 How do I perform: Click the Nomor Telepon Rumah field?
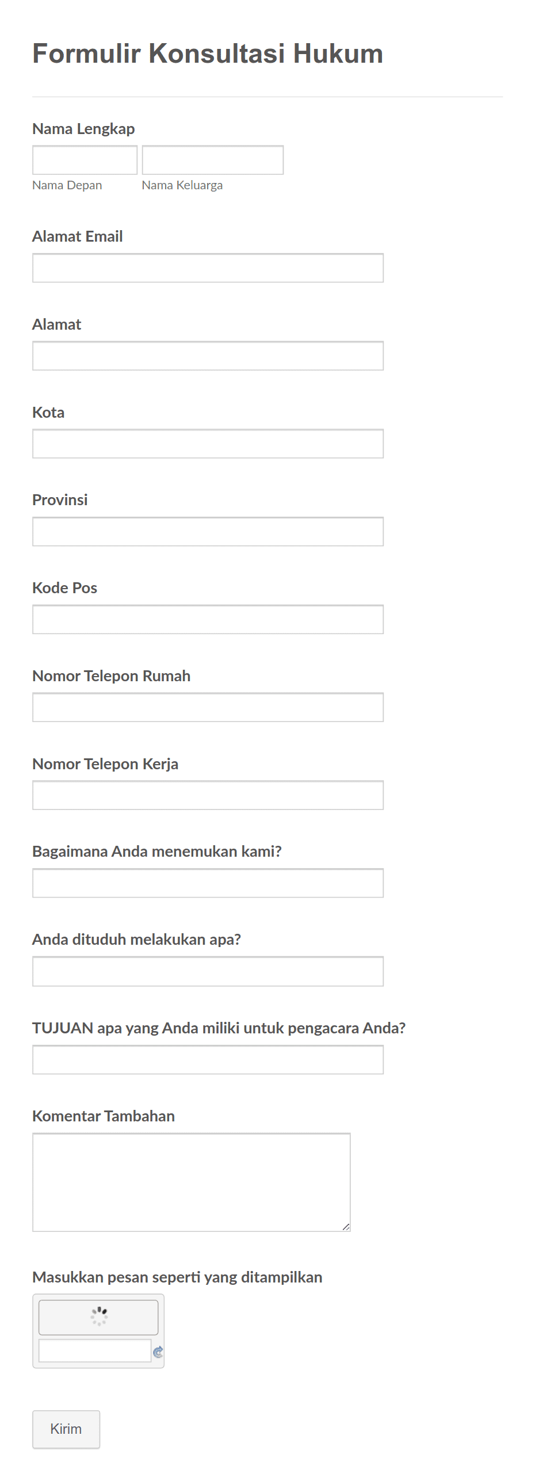coord(208,707)
